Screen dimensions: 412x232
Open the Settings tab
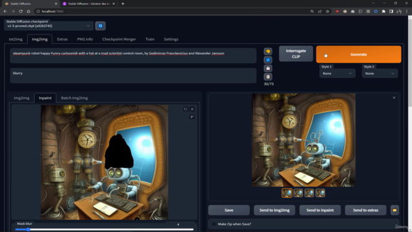pos(171,39)
